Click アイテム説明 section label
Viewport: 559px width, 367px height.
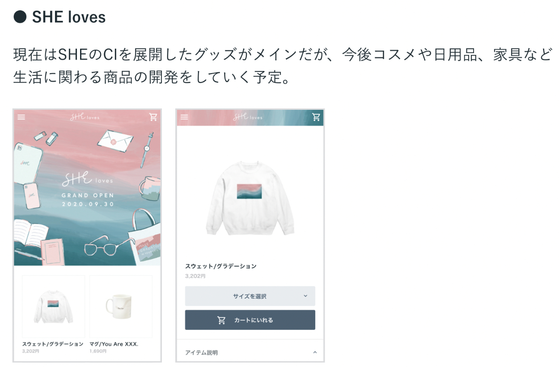[201, 353]
